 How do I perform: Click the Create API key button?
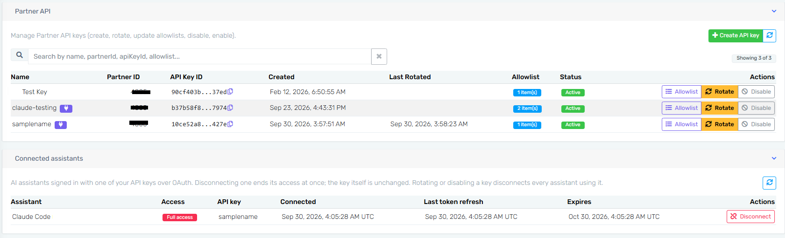735,35
